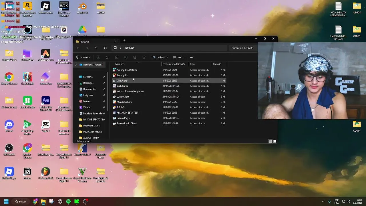Viewport: 366px width, 206px height.
Task: Open the AirBrush Studio desktop icon
Action: point(45,56)
